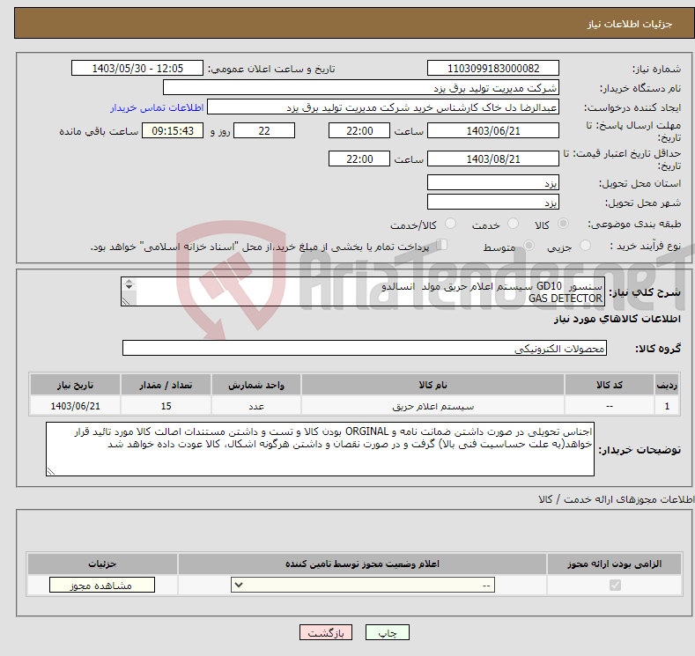Click resize handle of general description box
This screenshot has width=695, height=656.
tap(126, 302)
